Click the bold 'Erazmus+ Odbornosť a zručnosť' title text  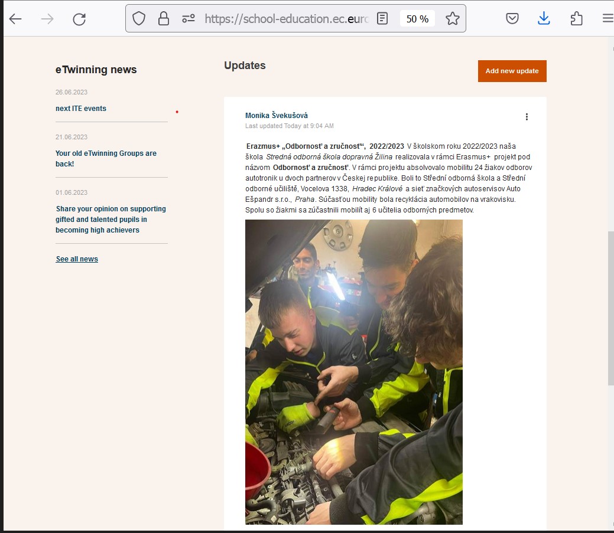(325, 146)
